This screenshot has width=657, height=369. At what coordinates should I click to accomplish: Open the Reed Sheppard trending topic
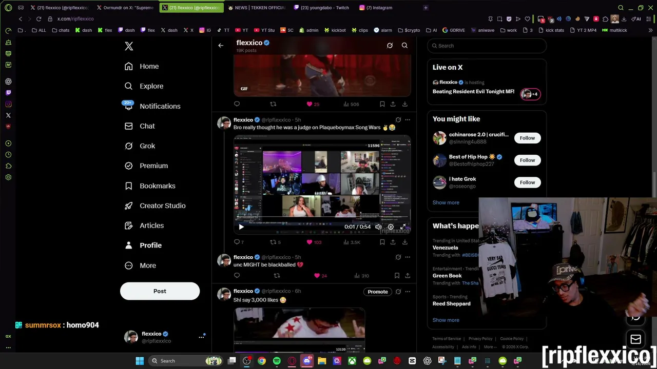click(x=451, y=304)
